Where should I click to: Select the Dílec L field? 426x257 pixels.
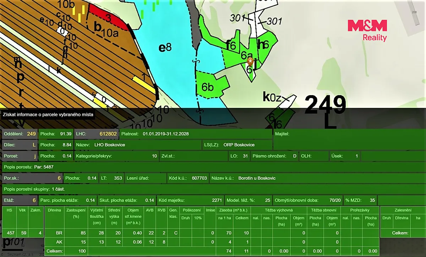pyautogui.click(x=20, y=145)
